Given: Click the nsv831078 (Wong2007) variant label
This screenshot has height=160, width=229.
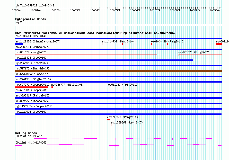Looking at the screenshot, I should 194,52.
